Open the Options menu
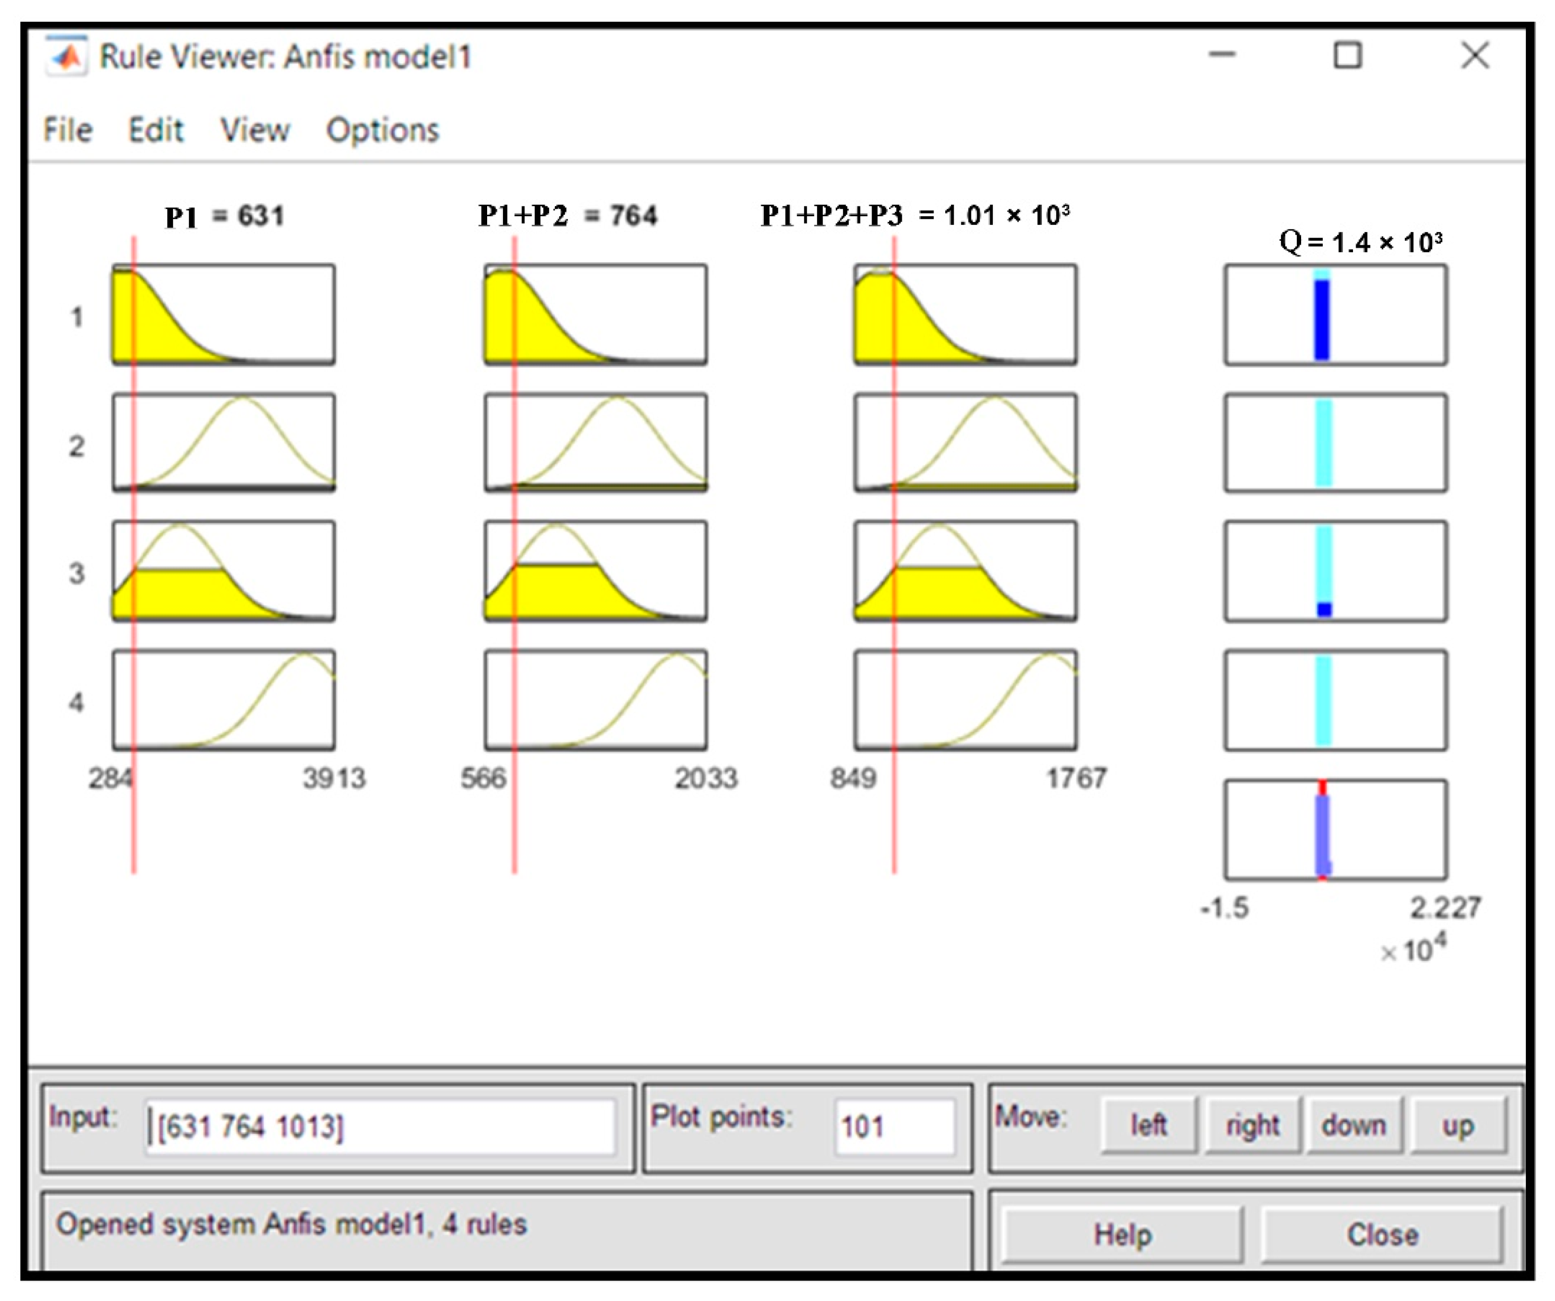Image resolution: width=1555 pixels, height=1301 pixels. pos(382,130)
